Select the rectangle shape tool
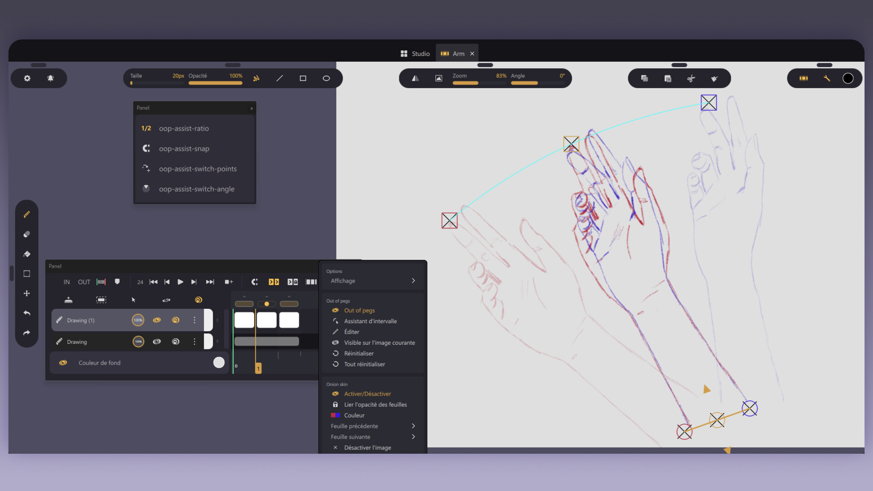 click(303, 78)
